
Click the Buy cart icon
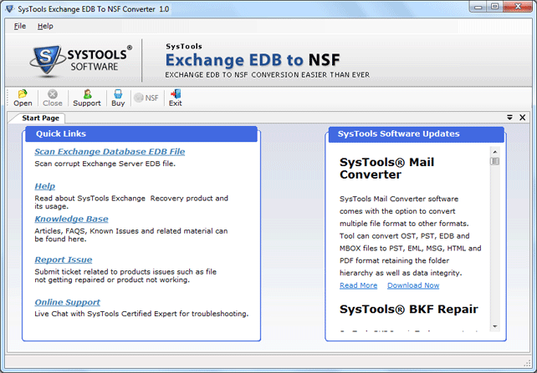(118, 98)
